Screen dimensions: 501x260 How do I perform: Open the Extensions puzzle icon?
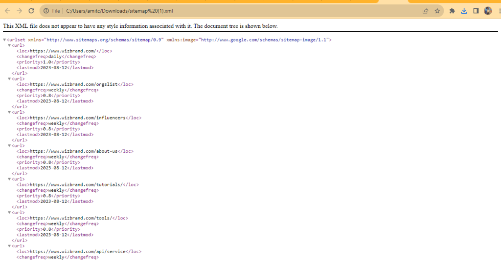point(452,11)
